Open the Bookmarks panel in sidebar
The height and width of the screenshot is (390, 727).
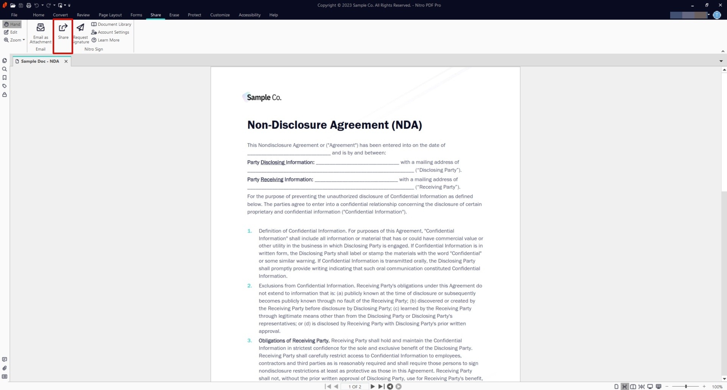[5, 78]
